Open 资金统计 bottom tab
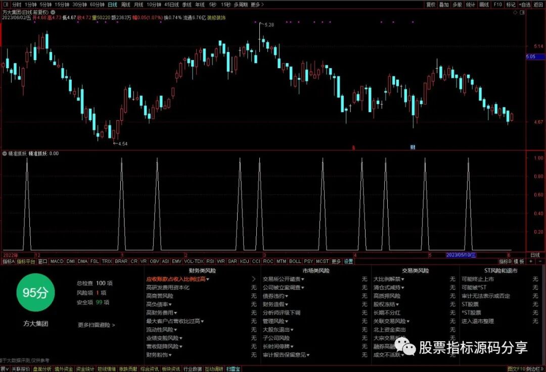The height and width of the screenshot is (372, 546). coord(85,369)
